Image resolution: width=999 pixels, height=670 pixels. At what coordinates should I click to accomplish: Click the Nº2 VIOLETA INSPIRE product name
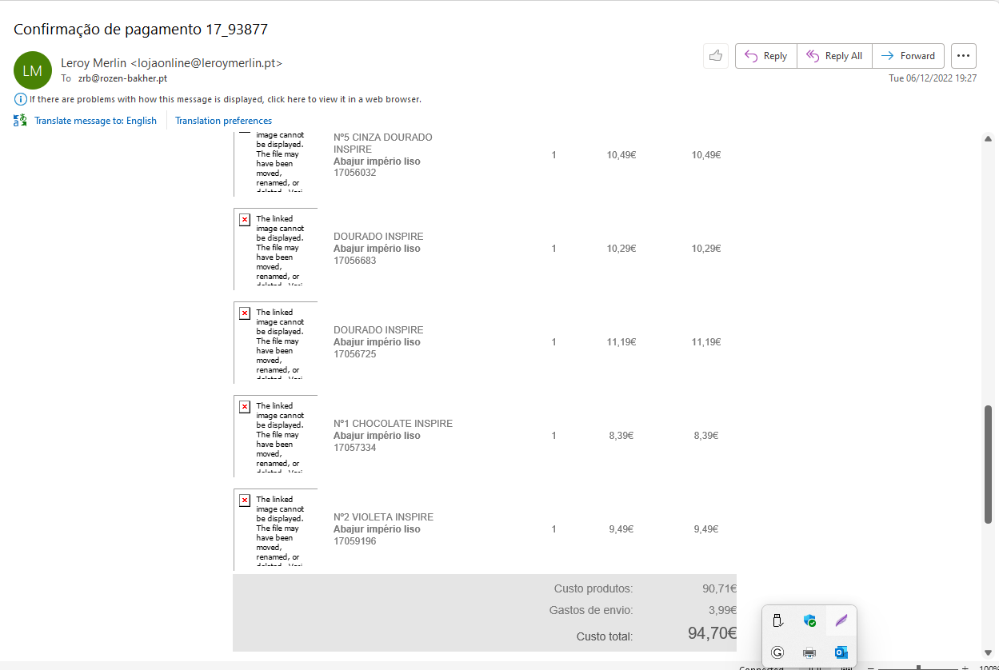383,517
